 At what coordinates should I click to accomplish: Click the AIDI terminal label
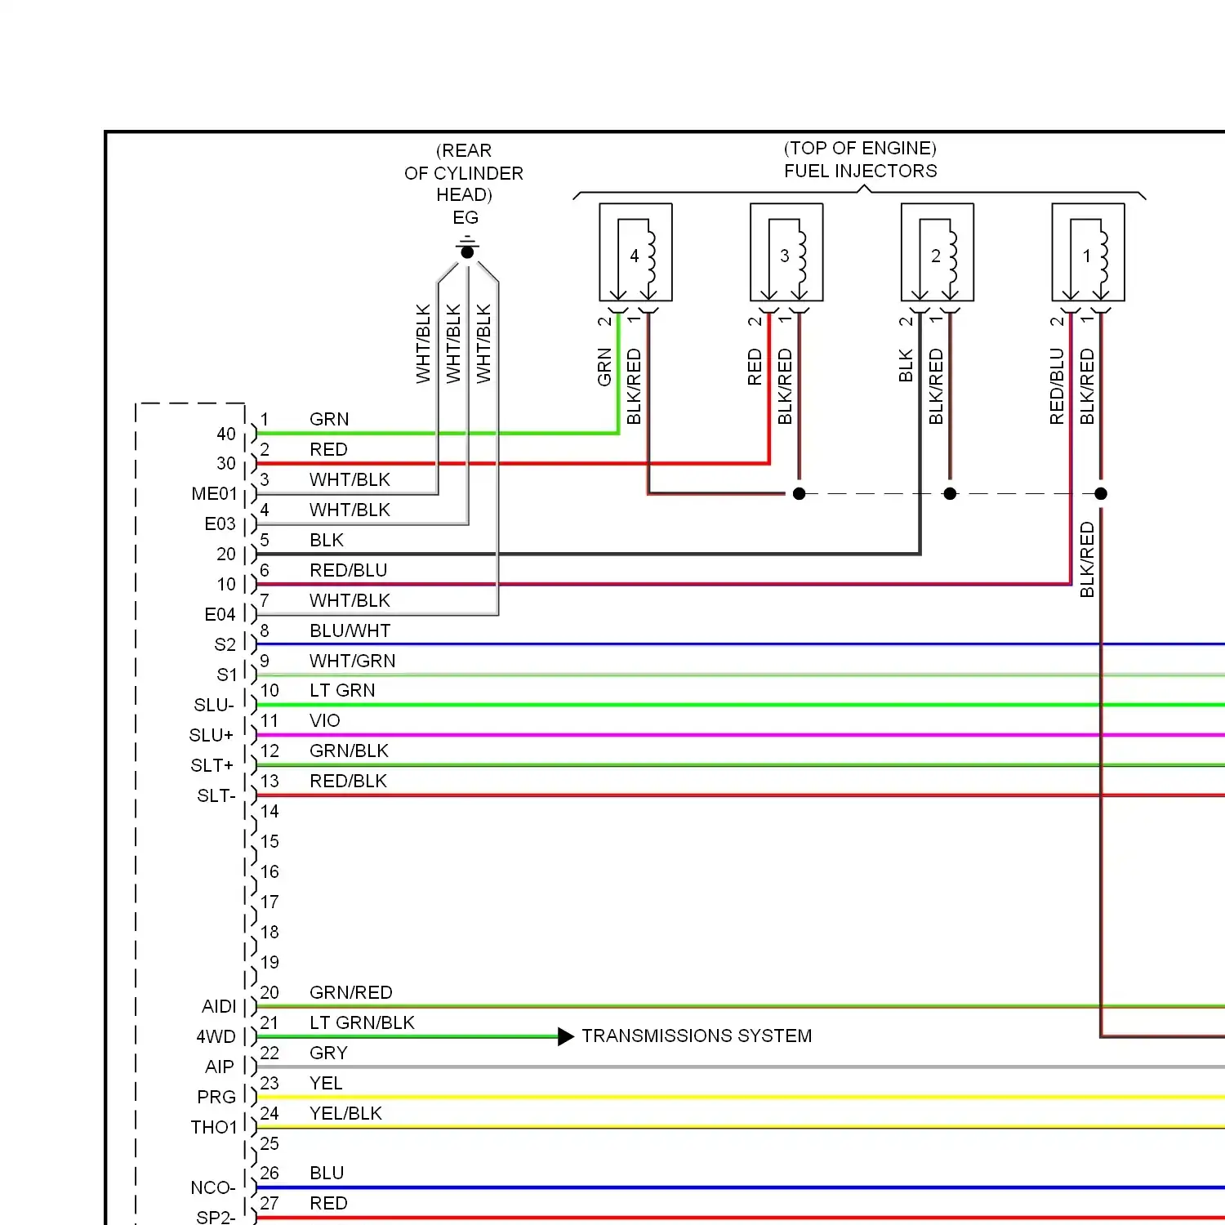coord(219,1006)
